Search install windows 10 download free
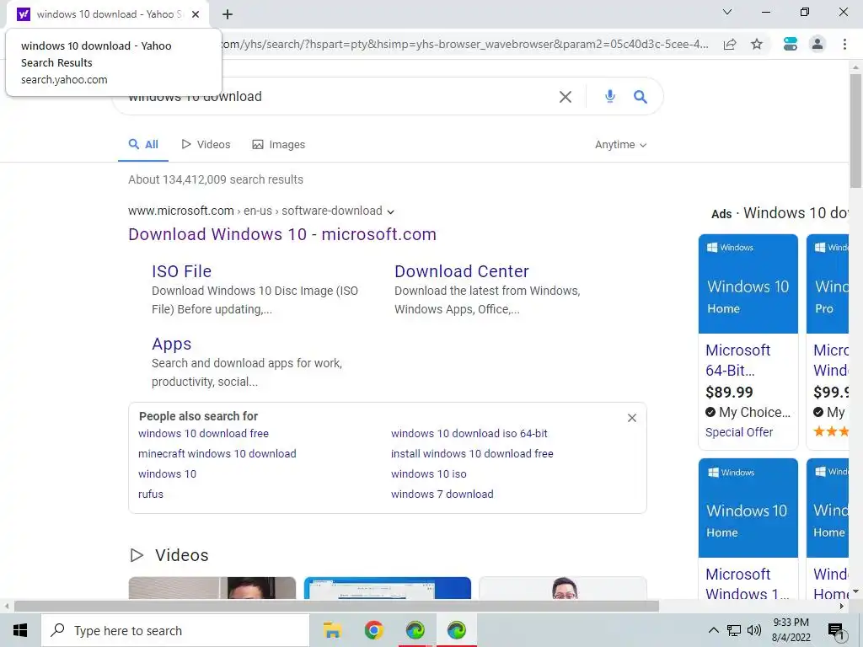Image resolution: width=863 pixels, height=647 pixels. (472, 454)
